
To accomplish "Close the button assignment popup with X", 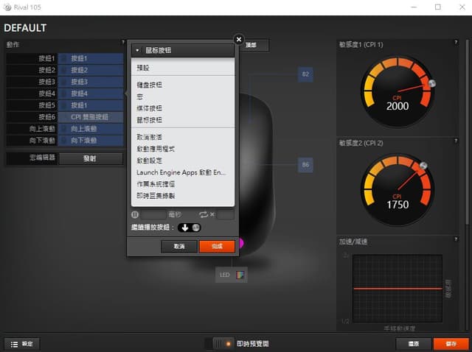I will 239,39.
